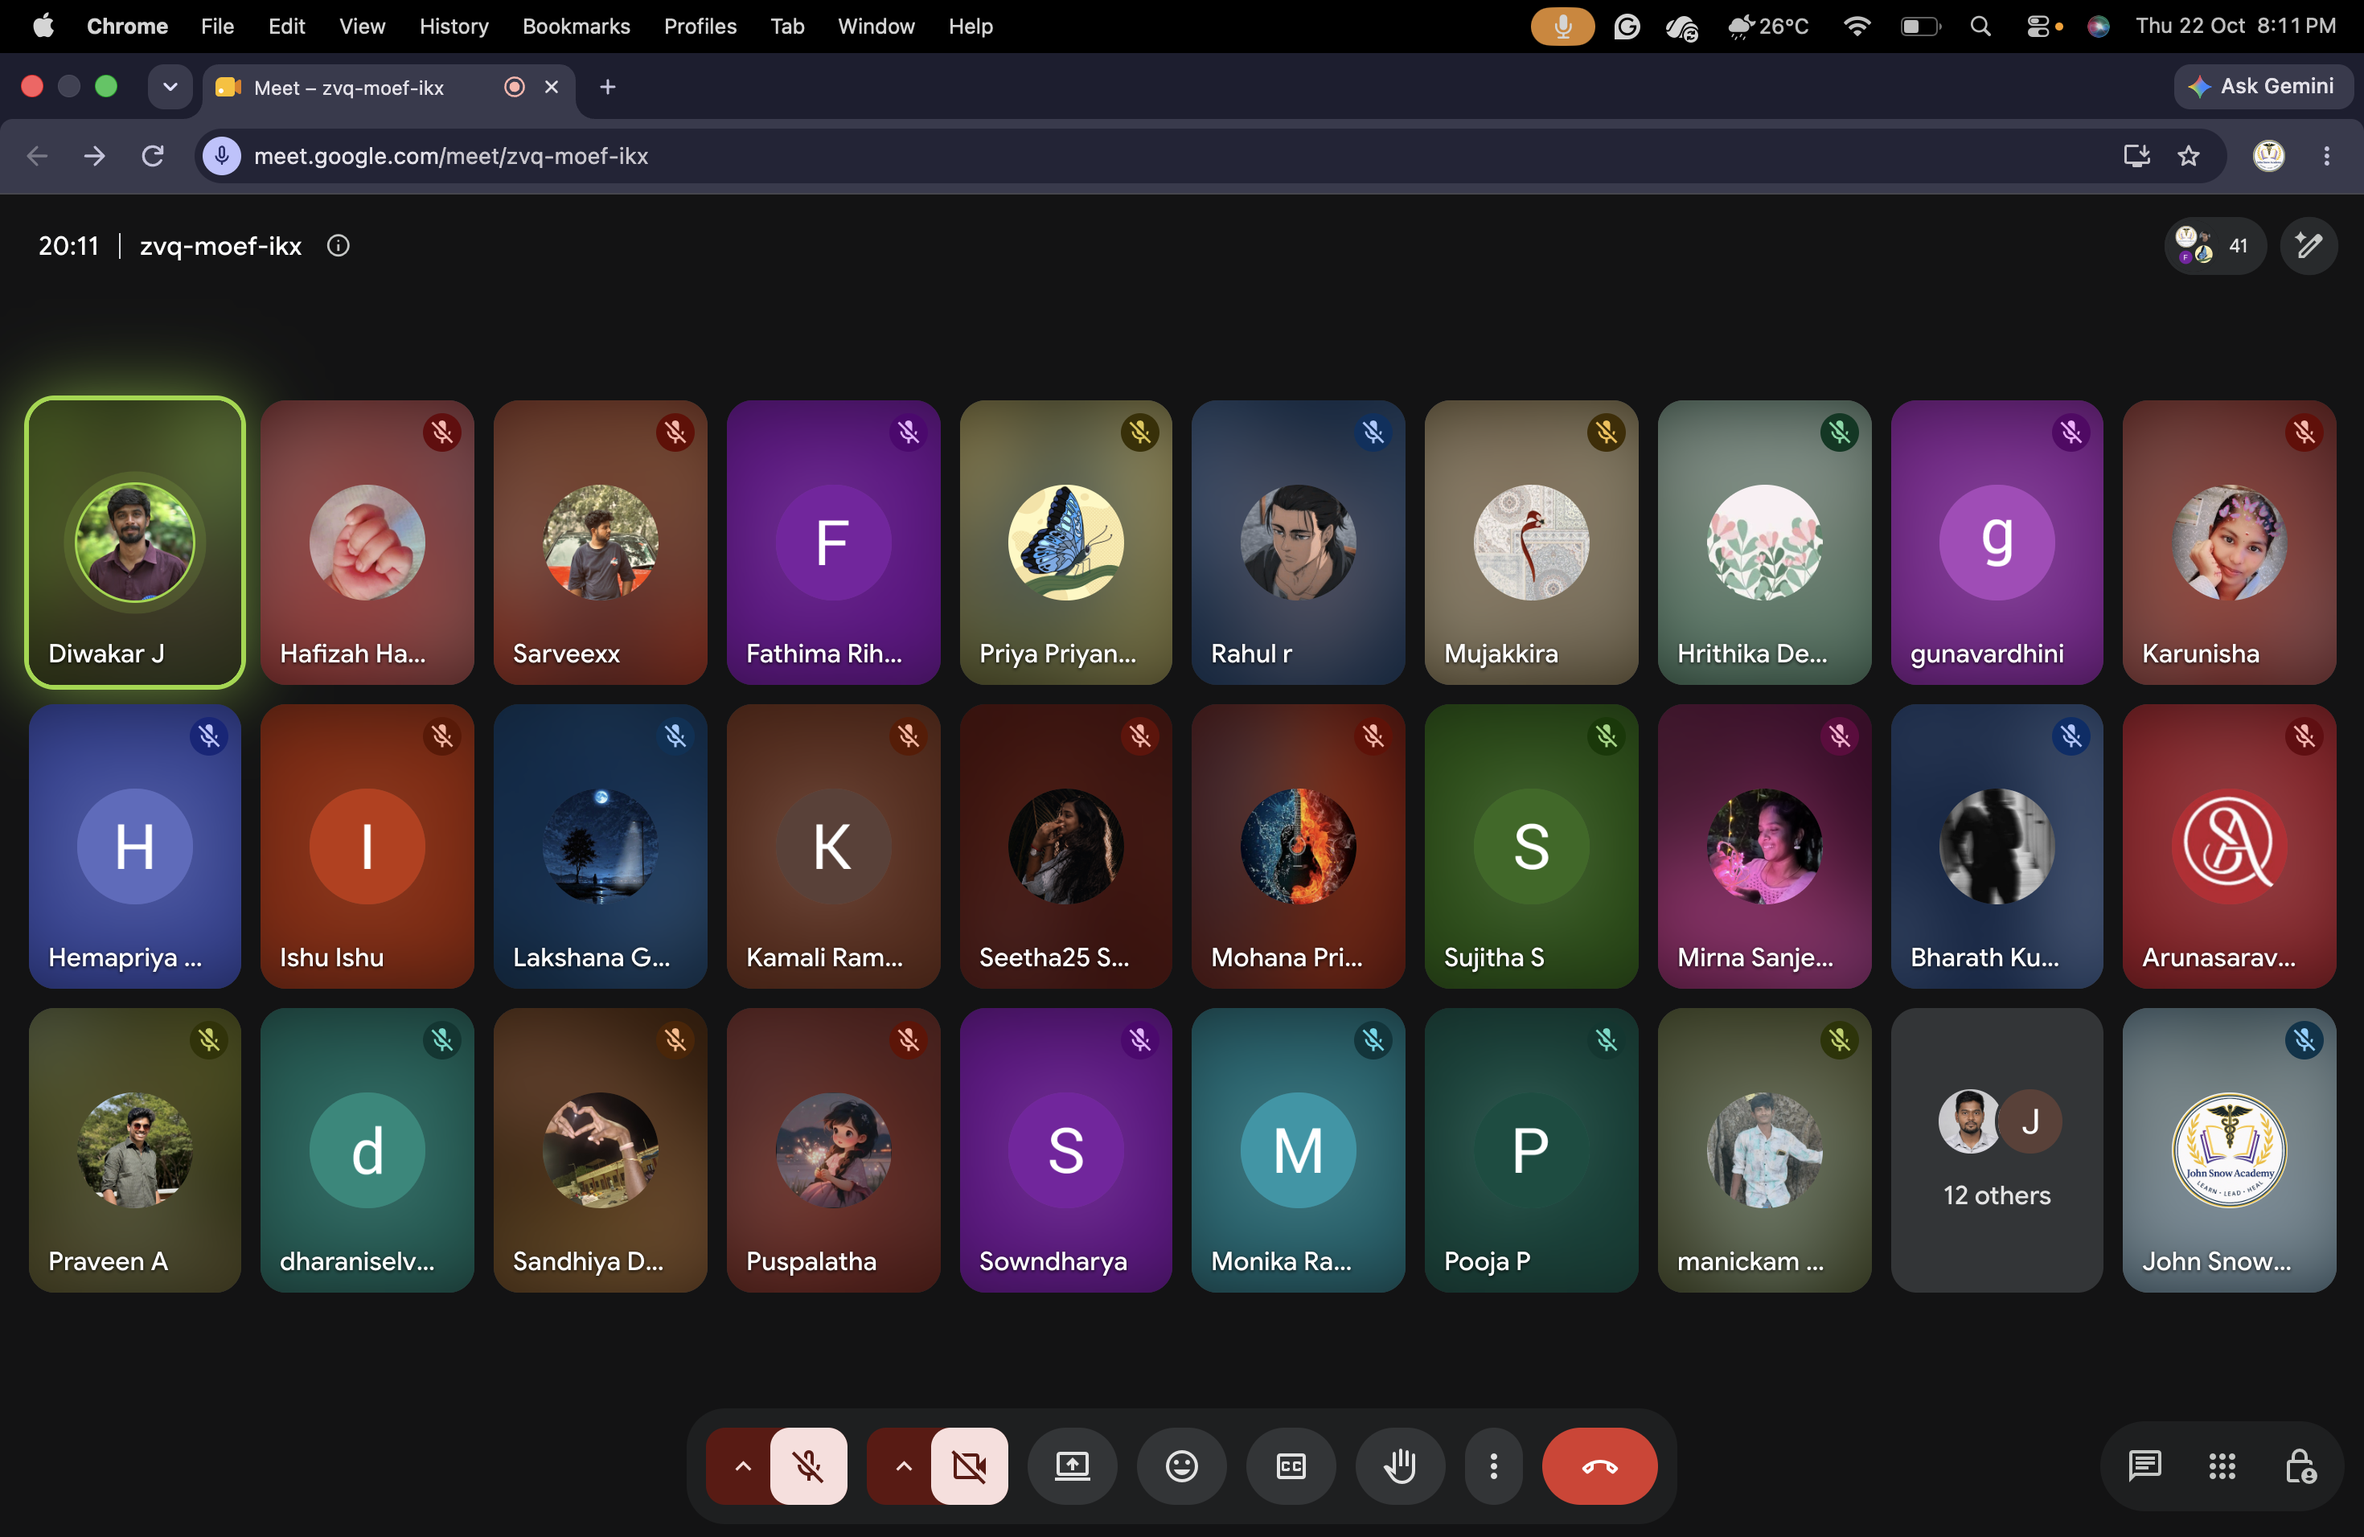Expand video settings arrow beside camera
Image resolution: width=2364 pixels, height=1537 pixels.
903,1465
